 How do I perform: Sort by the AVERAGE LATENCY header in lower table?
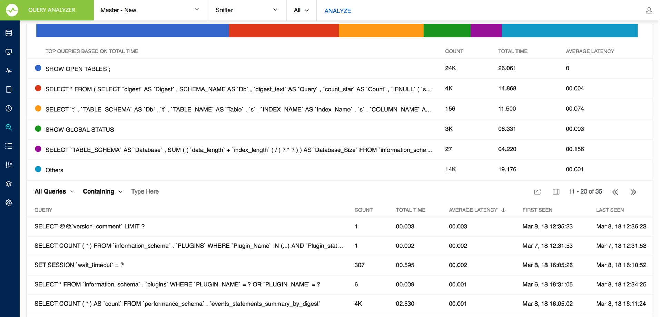pyautogui.click(x=473, y=210)
